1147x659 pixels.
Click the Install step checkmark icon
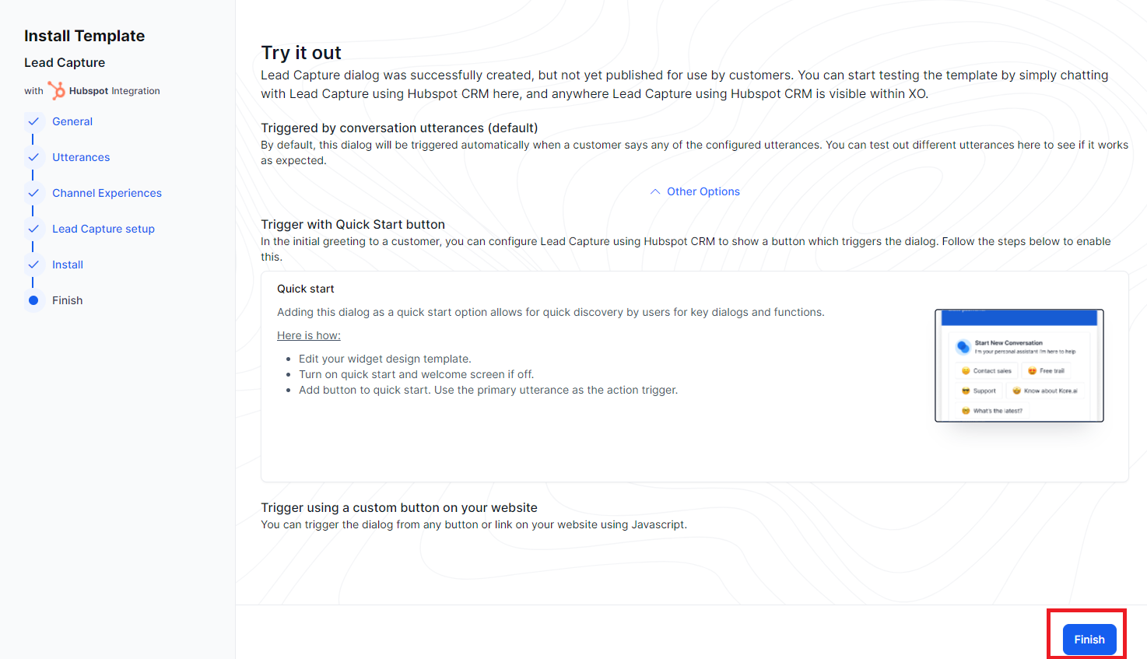(33, 265)
